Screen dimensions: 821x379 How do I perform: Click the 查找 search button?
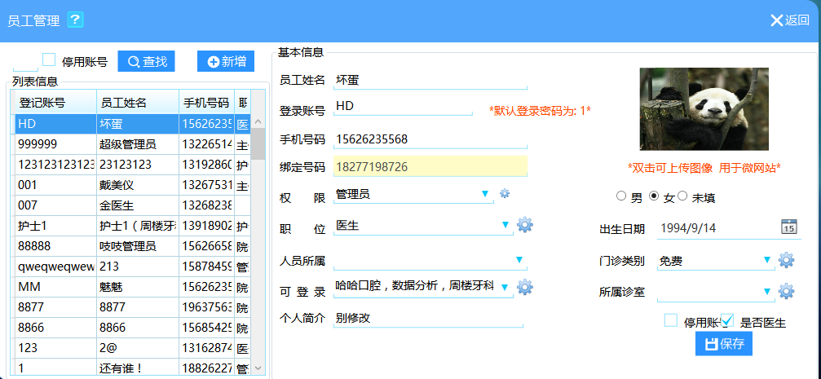146,61
